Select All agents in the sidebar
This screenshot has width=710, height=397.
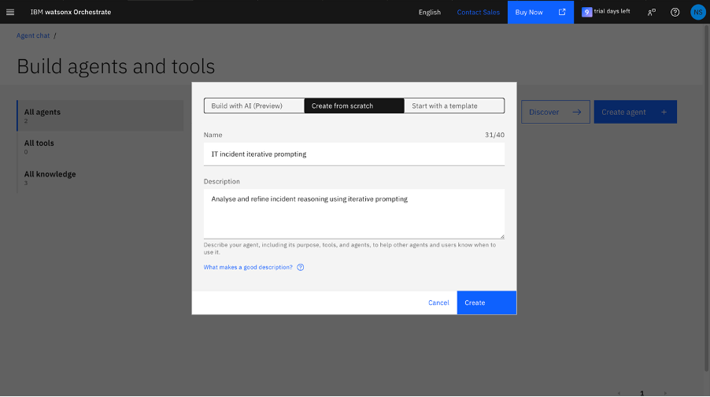pyautogui.click(x=101, y=116)
